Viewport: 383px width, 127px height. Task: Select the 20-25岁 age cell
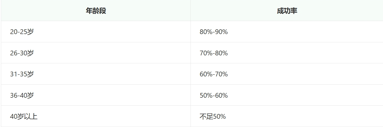pos(96,32)
